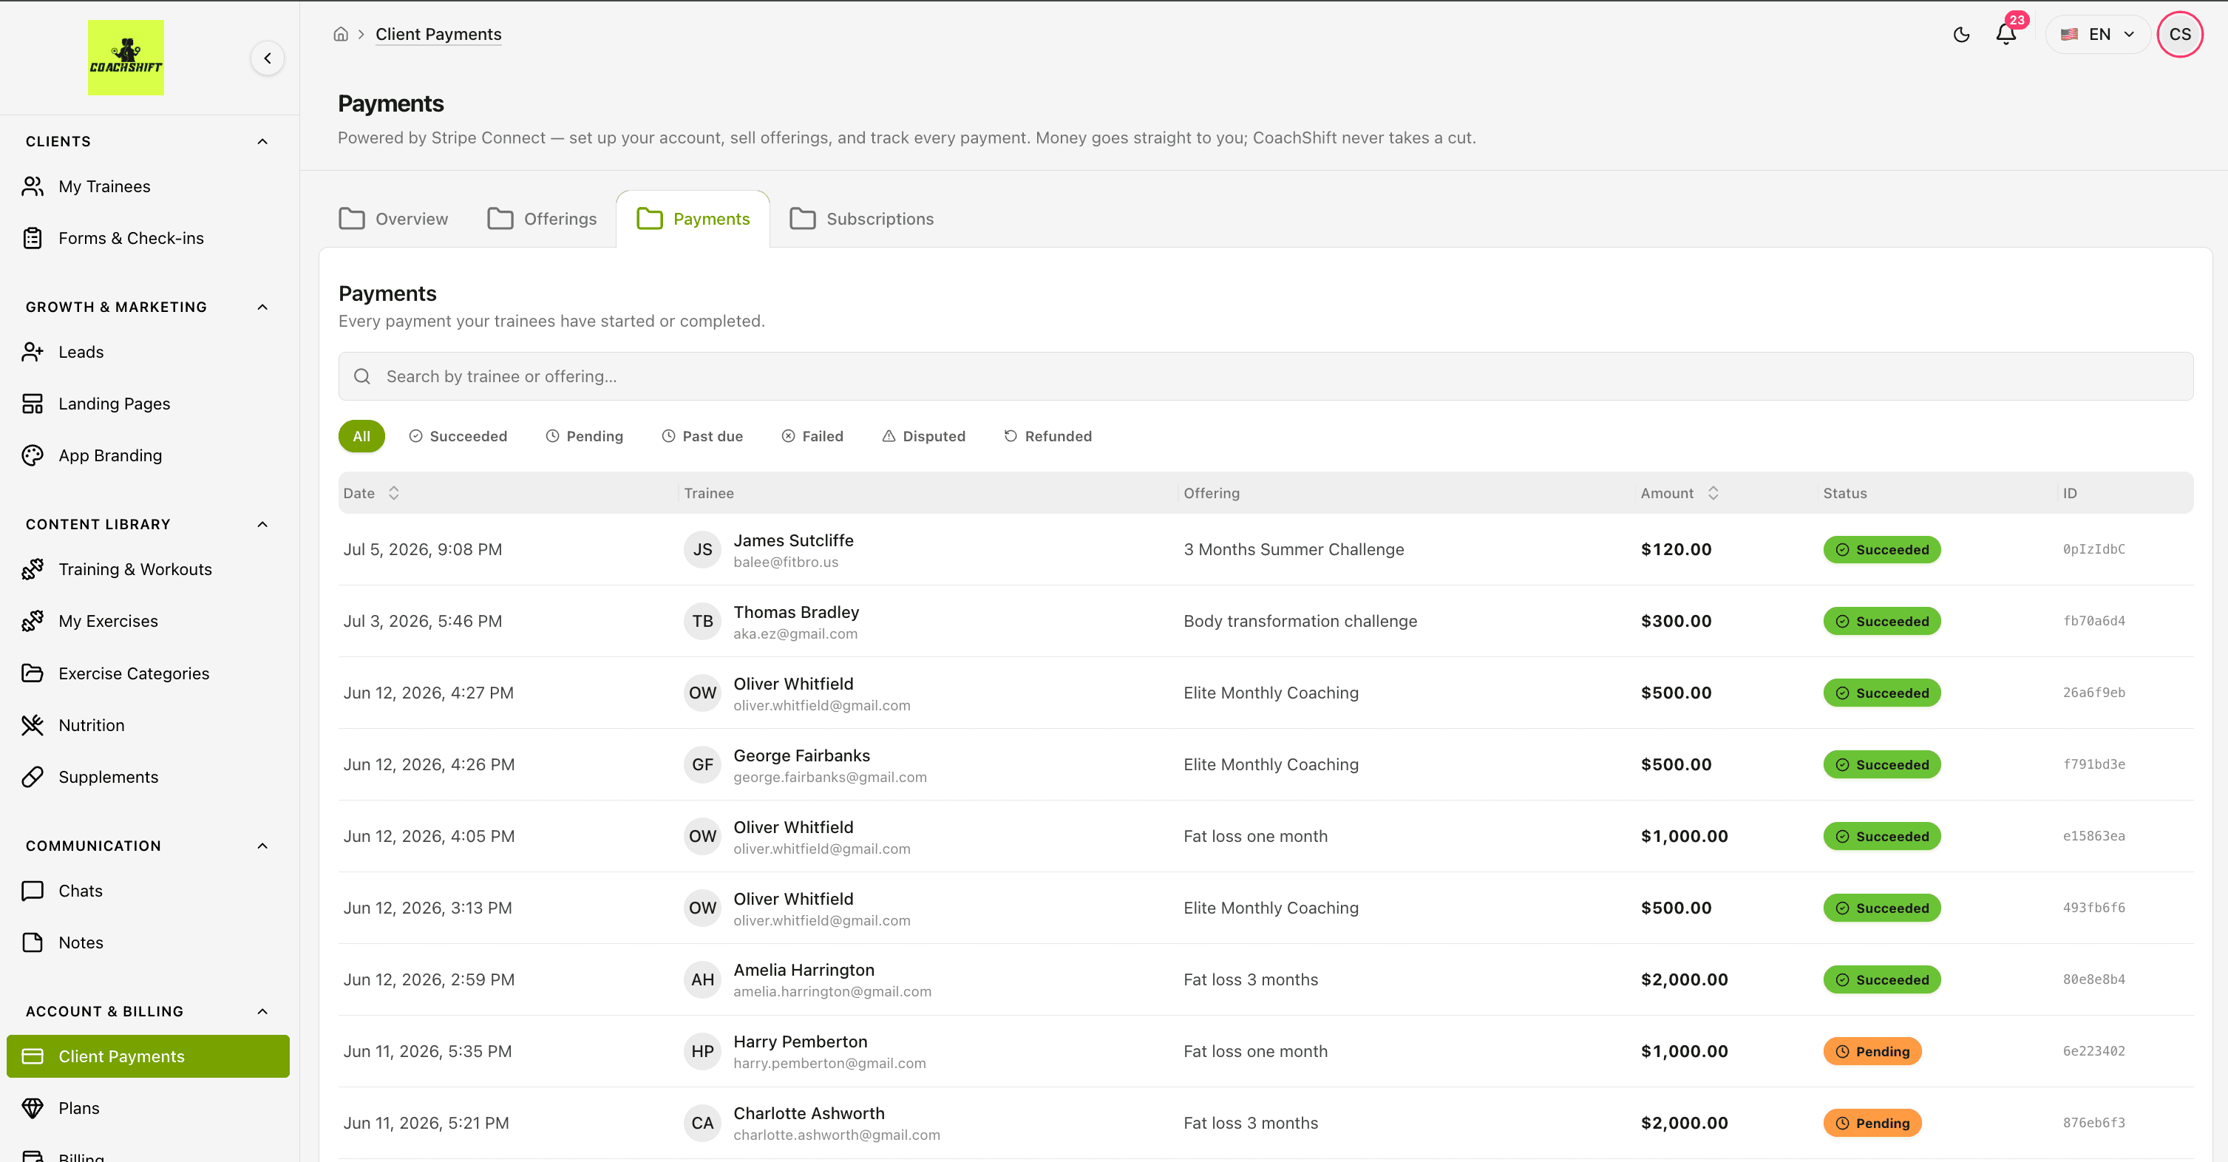Click Harry Pemberton's Pending status badge
The height and width of the screenshot is (1162, 2228).
(1872, 1051)
